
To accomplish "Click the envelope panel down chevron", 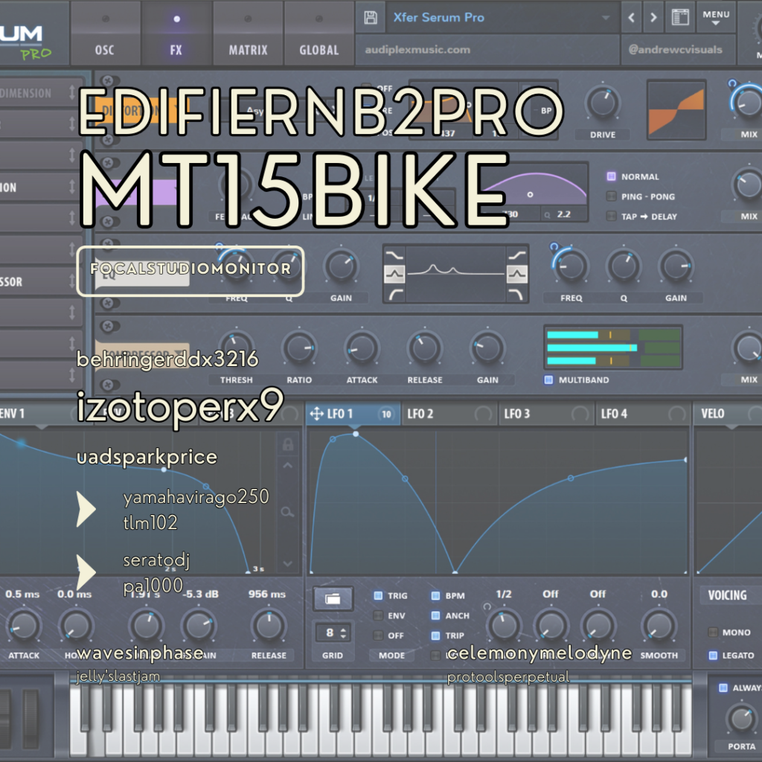I will tap(288, 564).
